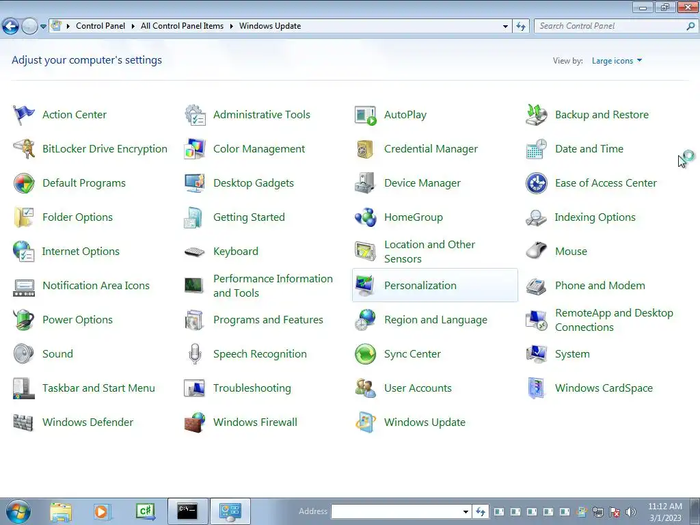Click the Date and Time calendar icon
700x525 pixels.
point(536,149)
